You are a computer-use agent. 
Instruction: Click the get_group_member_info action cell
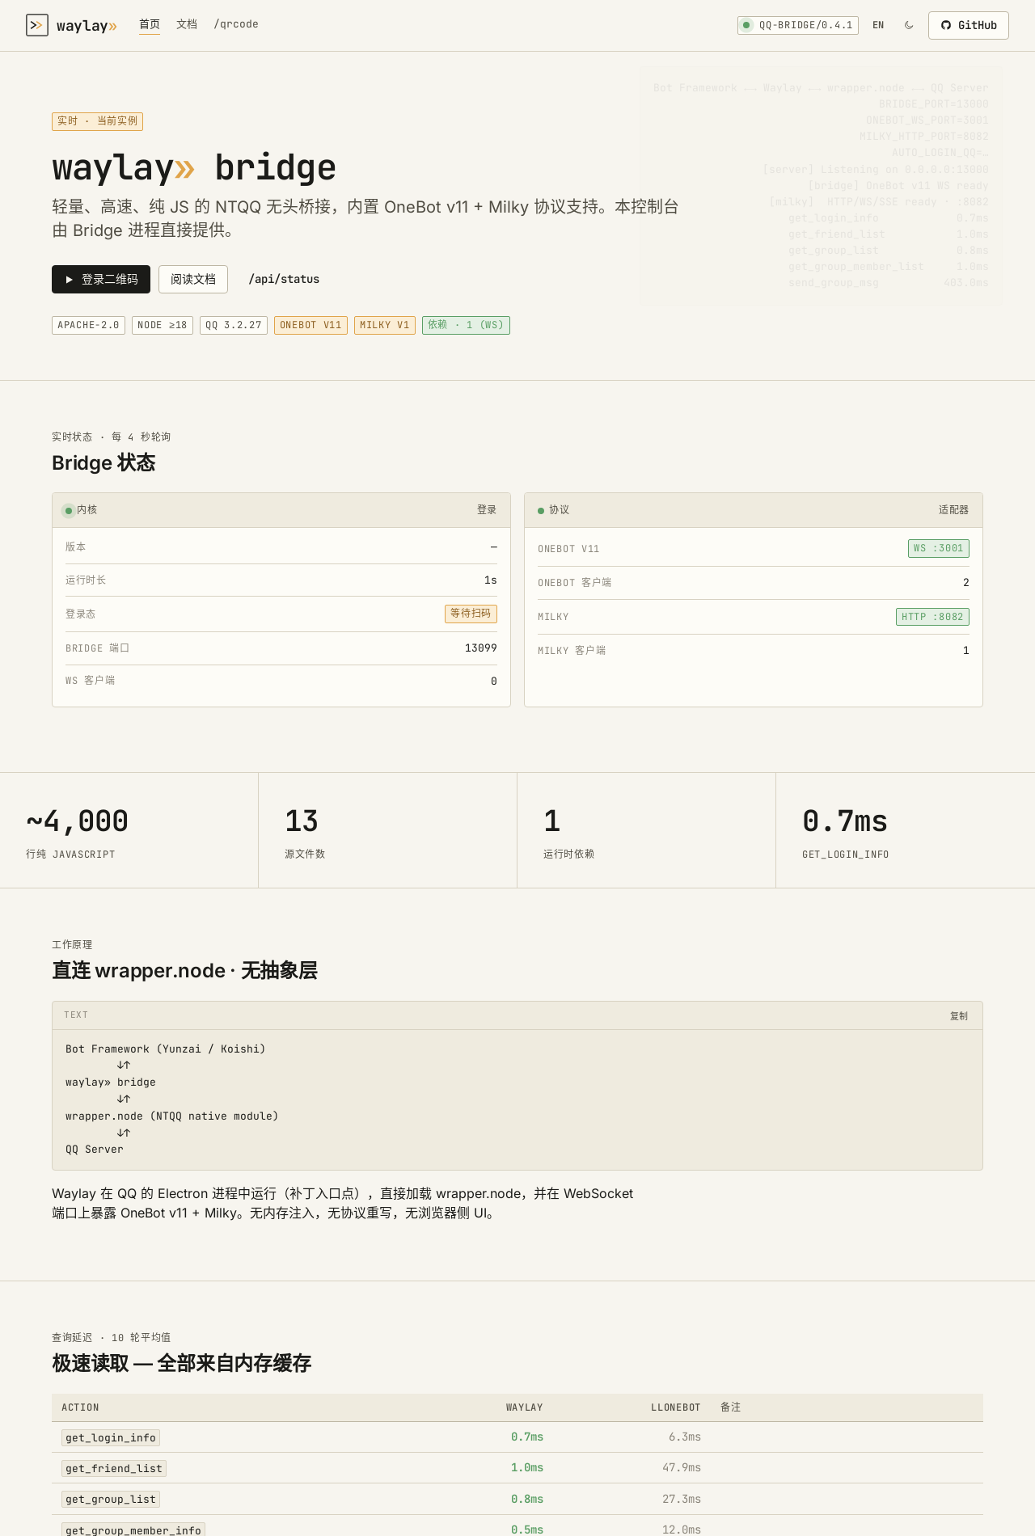click(133, 1530)
